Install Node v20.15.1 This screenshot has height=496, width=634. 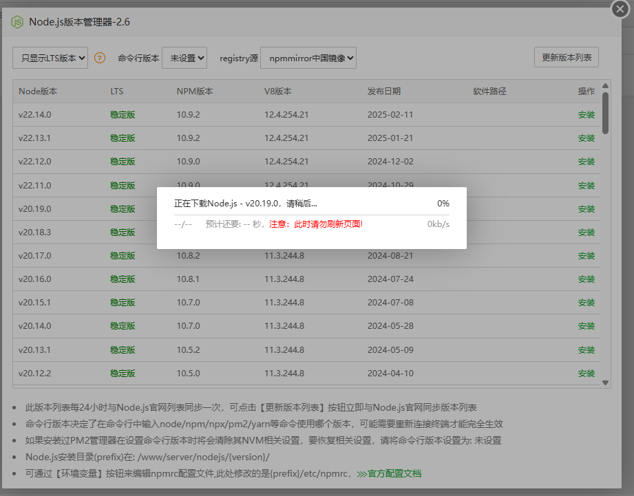[587, 303]
